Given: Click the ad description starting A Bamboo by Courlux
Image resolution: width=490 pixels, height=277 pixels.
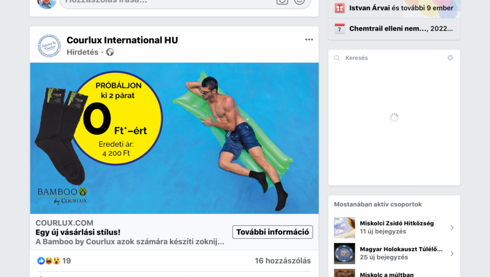Looking at the screenshot, I should (129, 242).
